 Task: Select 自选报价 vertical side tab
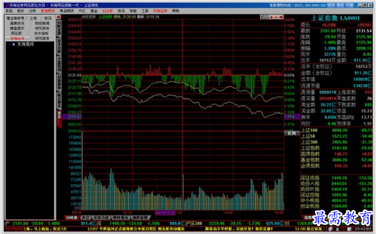tap(59, 82)
